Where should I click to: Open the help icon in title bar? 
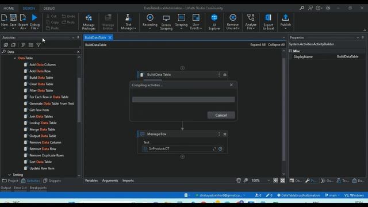pyautogui.click(x=318, y=8)
